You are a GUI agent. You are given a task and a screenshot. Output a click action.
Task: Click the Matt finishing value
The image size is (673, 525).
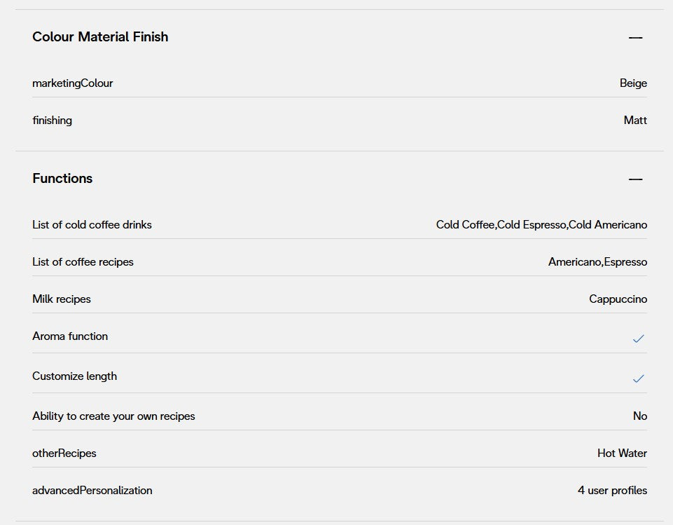[x=635, y=121]
